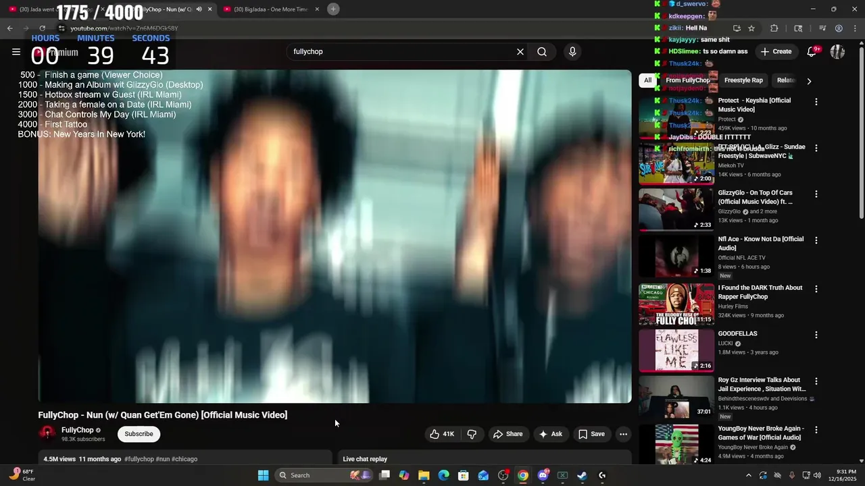
Task: Open YoungBoy Games of War title
Action: [761, 433]
